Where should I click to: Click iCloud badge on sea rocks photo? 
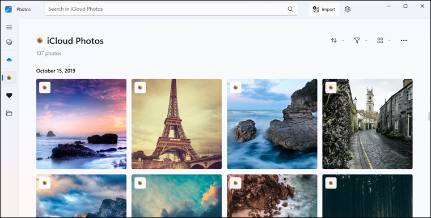(235, 88)
